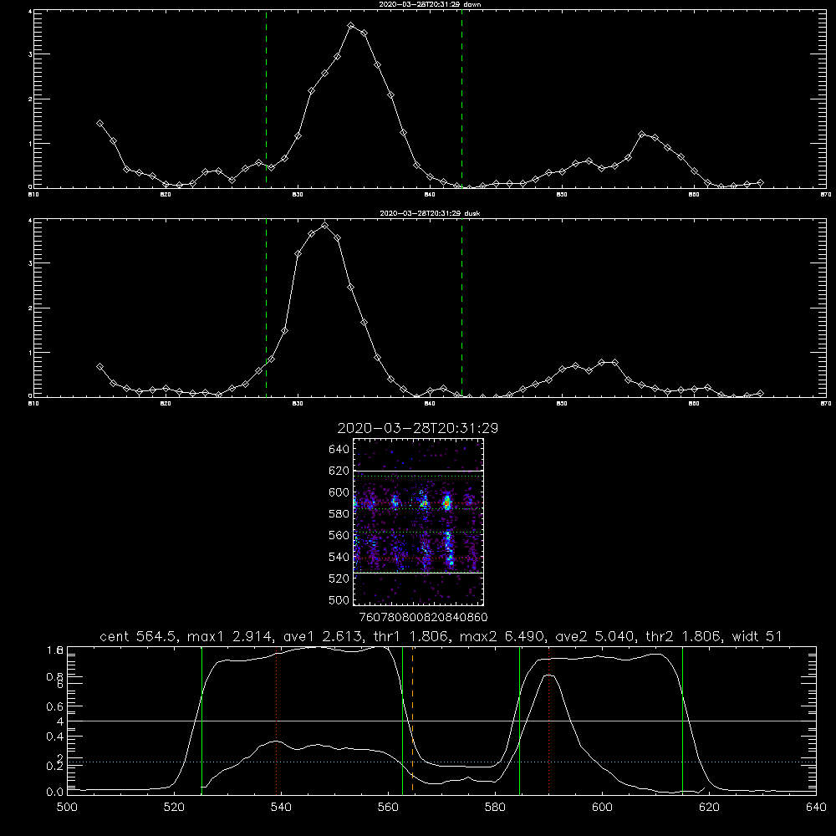836x836 pixels.
Task: Click right green dashed line in dusk plot
Action: (461, 308)
